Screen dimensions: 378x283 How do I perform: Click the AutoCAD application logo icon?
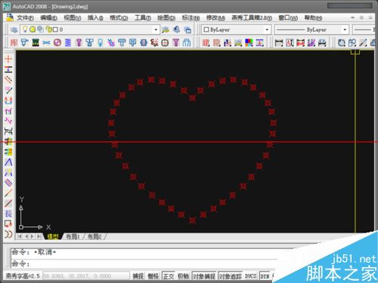click(7, 6)
